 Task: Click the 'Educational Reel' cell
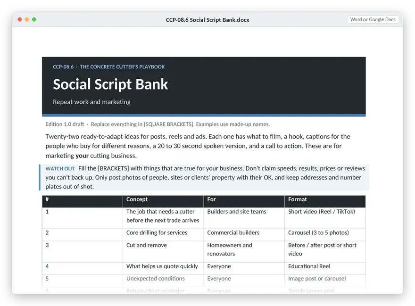tap(325, 268)
